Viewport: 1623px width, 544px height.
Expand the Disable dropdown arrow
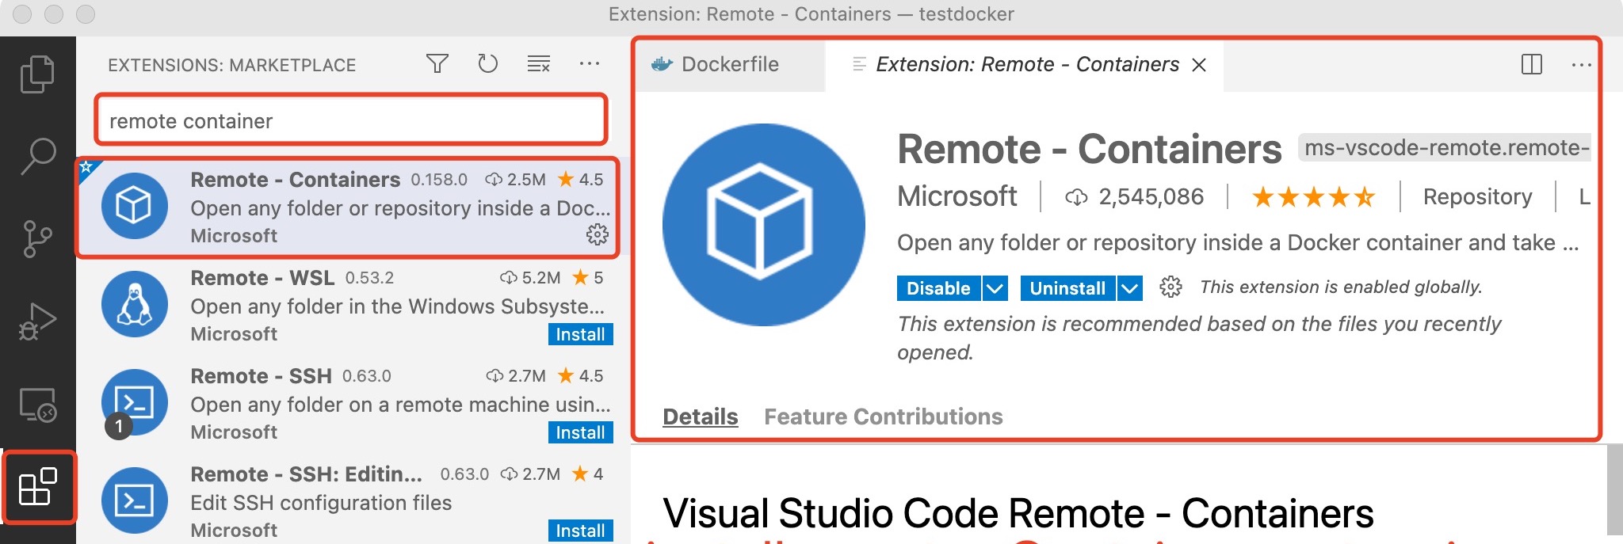pos(995,288)
